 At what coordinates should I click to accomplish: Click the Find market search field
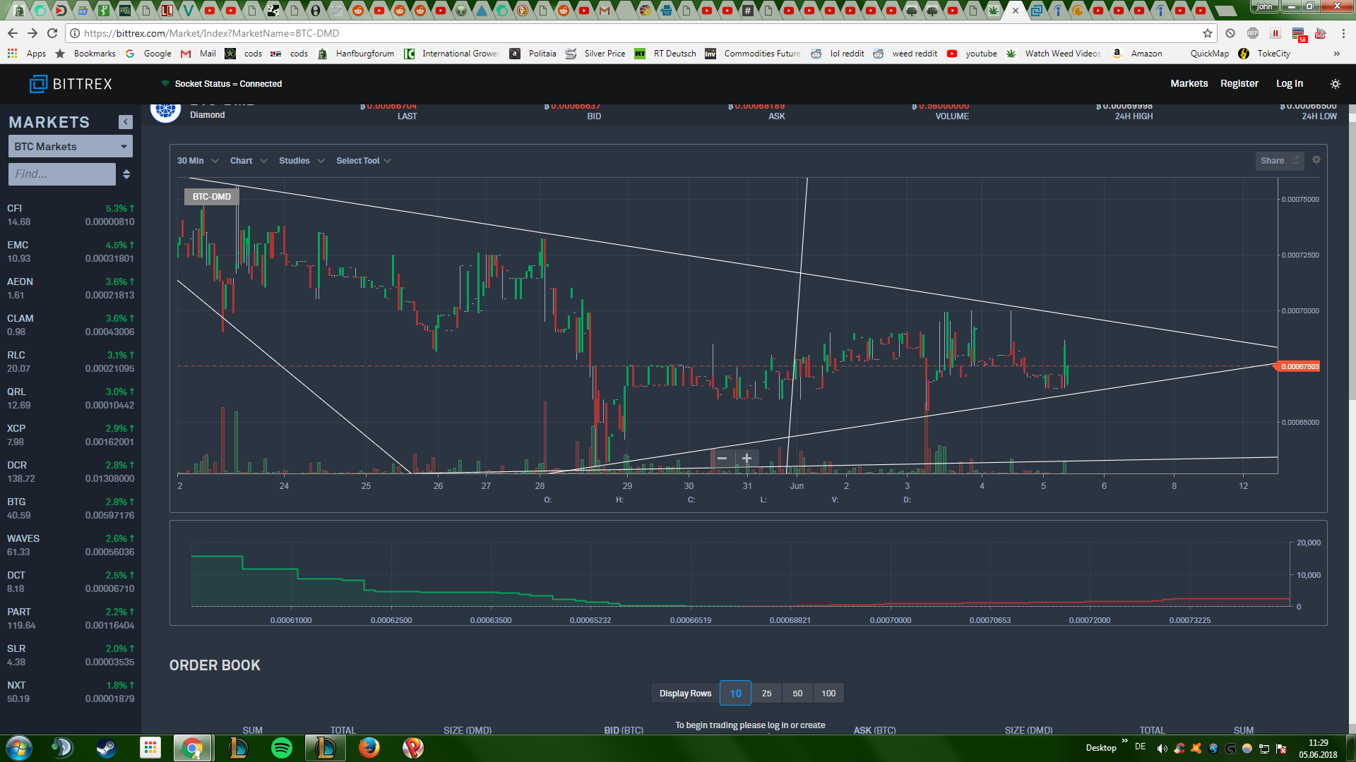61,174
